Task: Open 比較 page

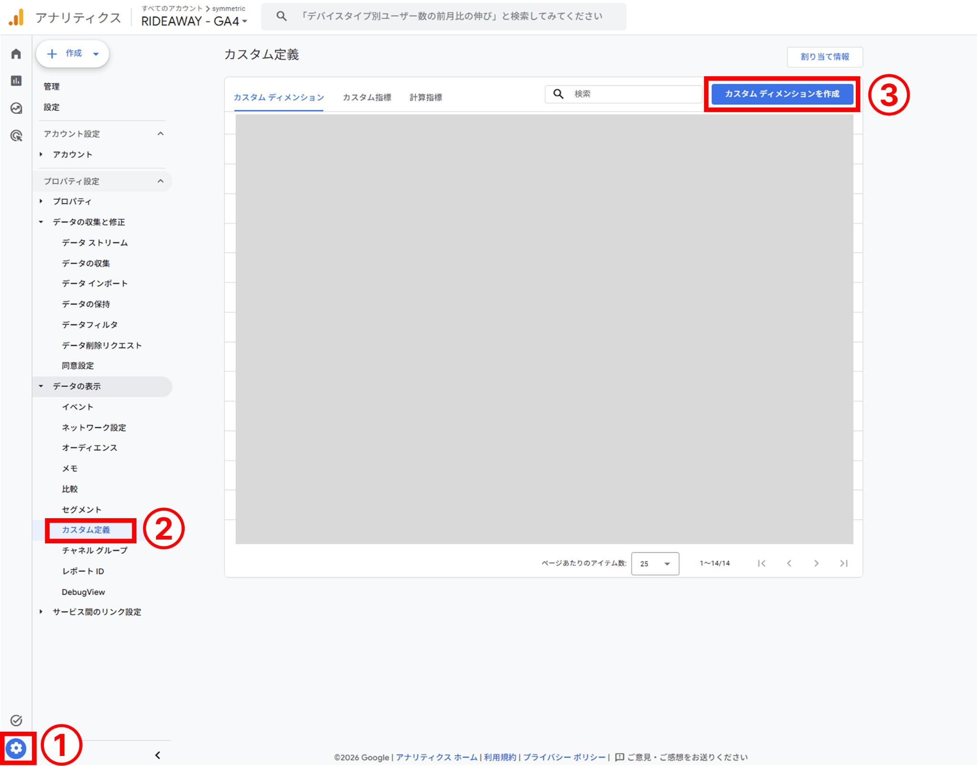Action: [70, 489]
